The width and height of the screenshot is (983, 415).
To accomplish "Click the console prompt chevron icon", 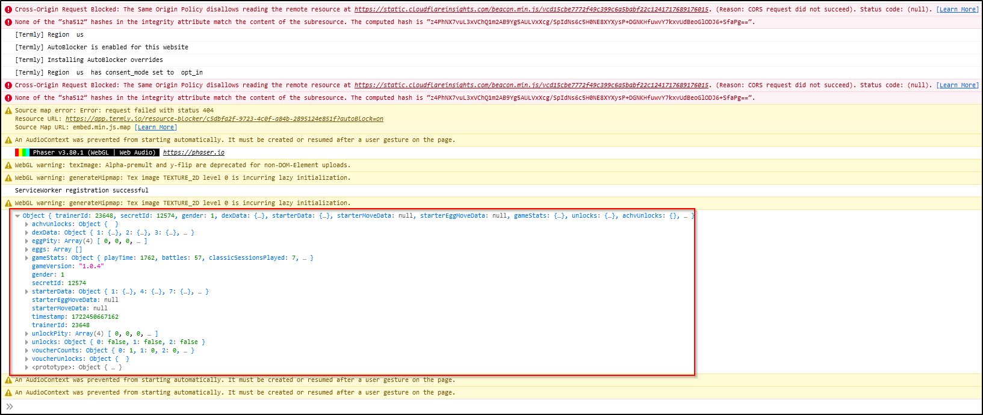I will [x=10, y=407].
